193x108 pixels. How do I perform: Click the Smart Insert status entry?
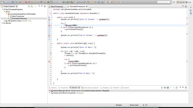coord(134,105)
